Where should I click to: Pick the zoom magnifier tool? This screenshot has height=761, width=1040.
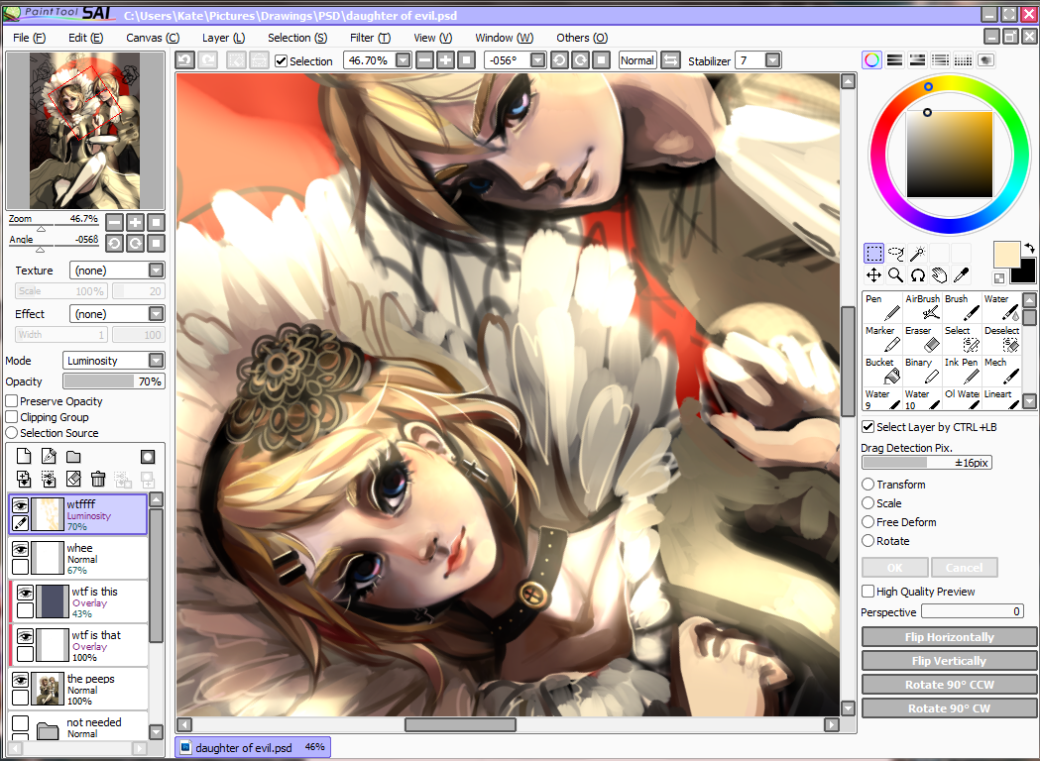(895, 275)
